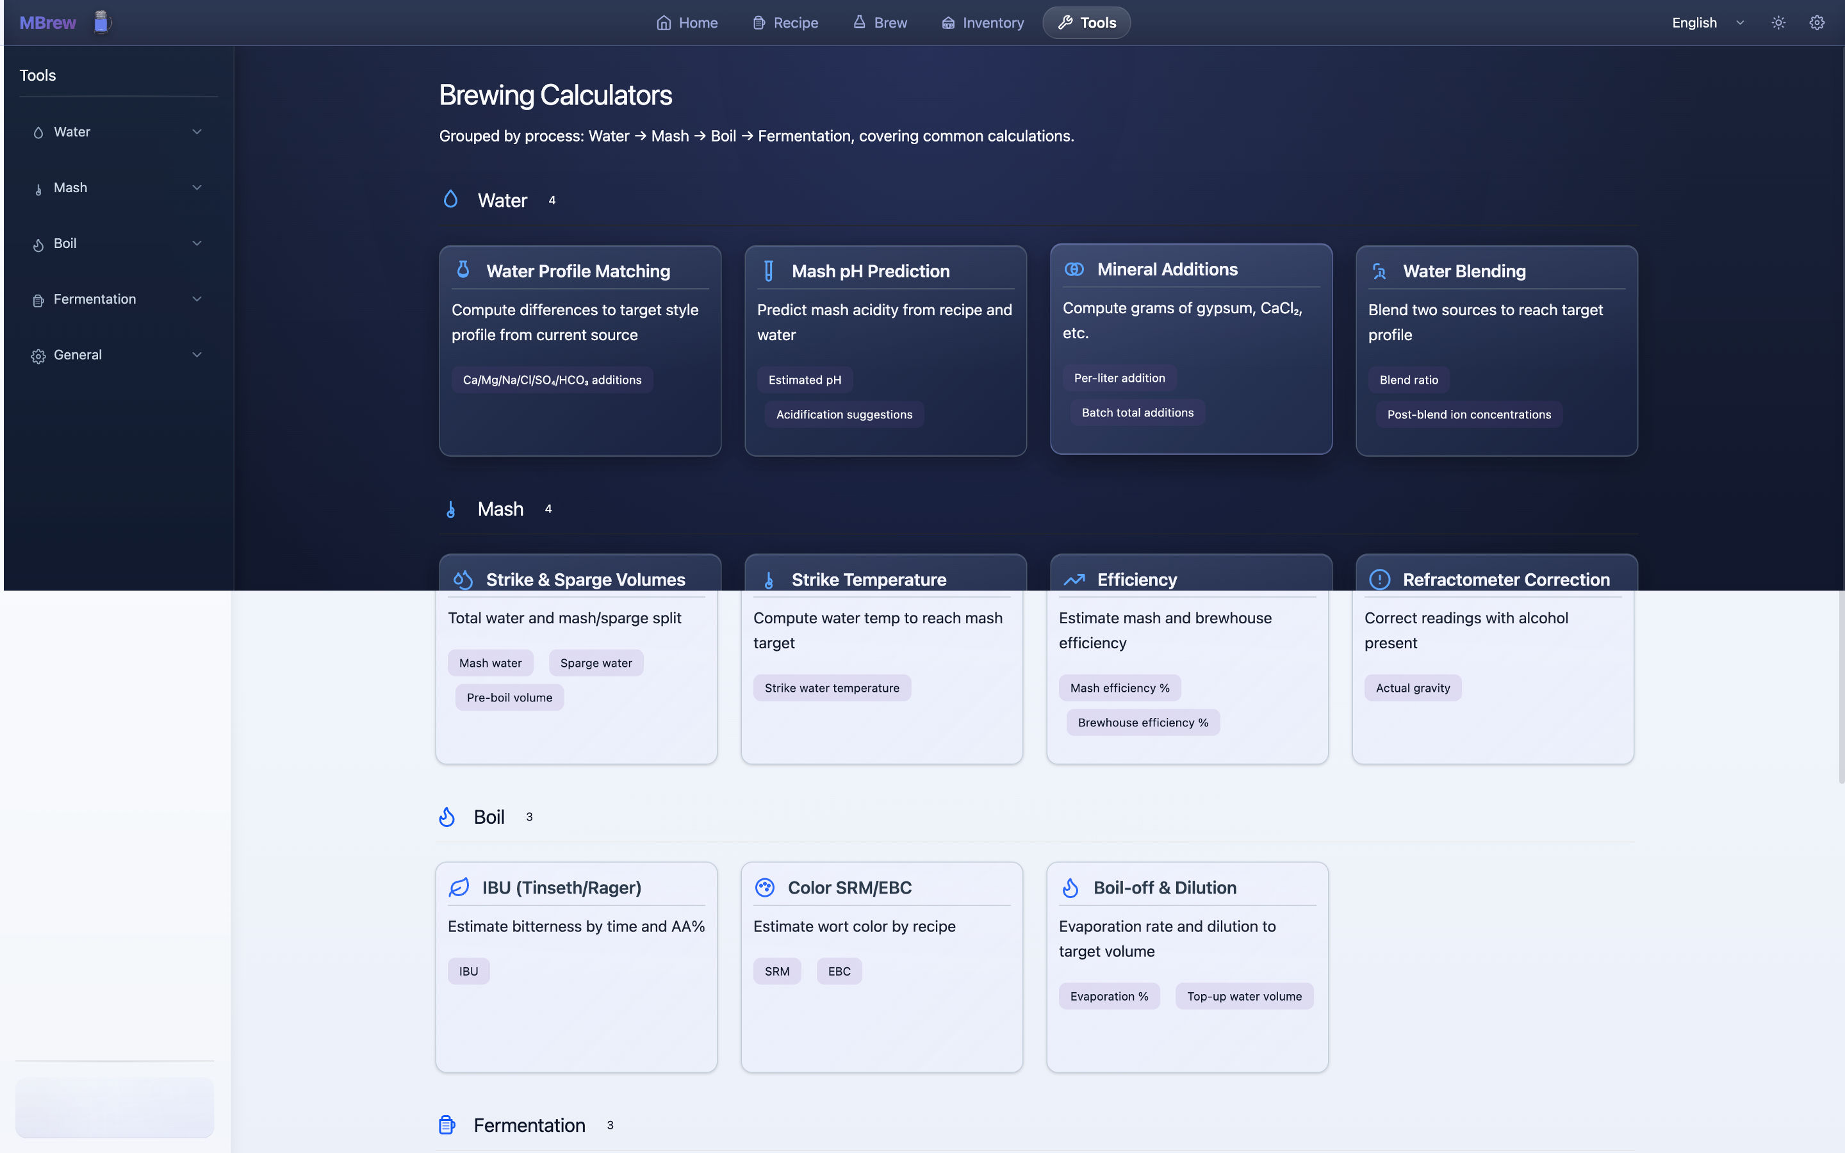This screenshot has width=1845, height=1153.
Task: Click the IBU (Tinseth/Rager) leaf icon
Action: click(x=459, y=888)
